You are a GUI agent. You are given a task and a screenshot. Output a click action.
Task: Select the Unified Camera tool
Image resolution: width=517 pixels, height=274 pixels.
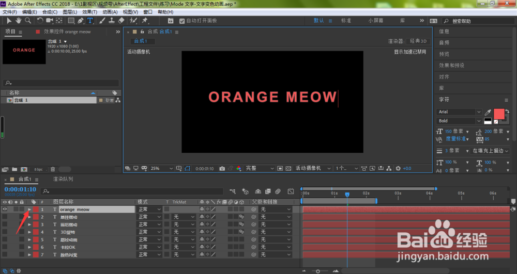(50, 21)
